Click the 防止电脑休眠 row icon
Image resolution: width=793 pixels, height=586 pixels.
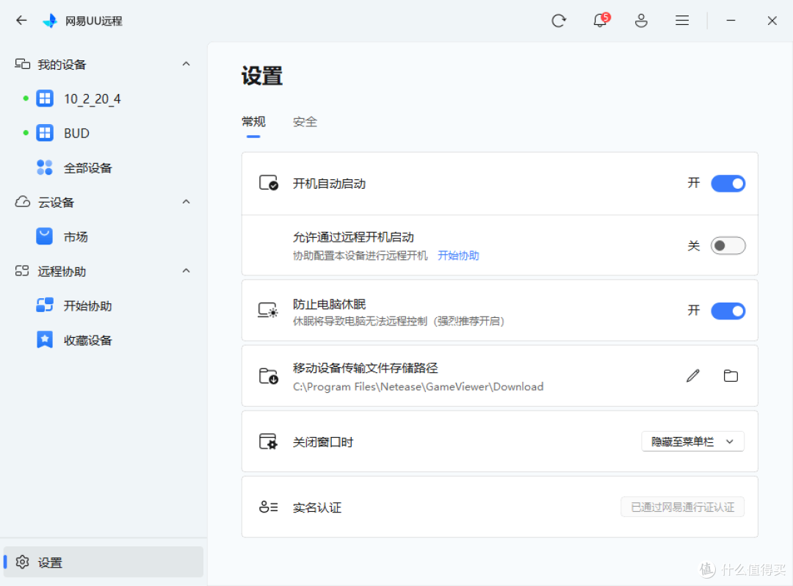click(x=268, y=310)
